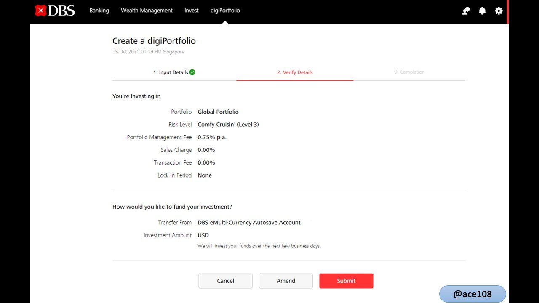539x303 pixels.
Task: Open the user profile chat icon
Action: pyautogui.click(x=466, y=11)
